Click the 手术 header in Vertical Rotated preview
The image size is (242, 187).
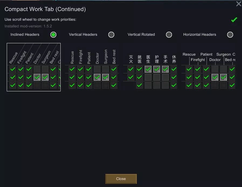click(165, 59)
